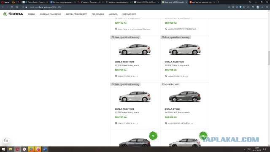Reload the page with the refresh icon
Image resolution: width=270 pixels, height=152 pixels.
[12, 7]
